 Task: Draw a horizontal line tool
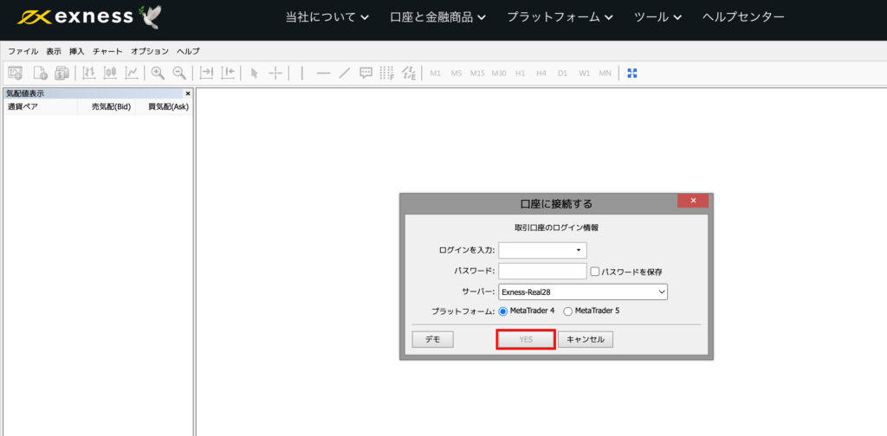[x=323, y=73]
